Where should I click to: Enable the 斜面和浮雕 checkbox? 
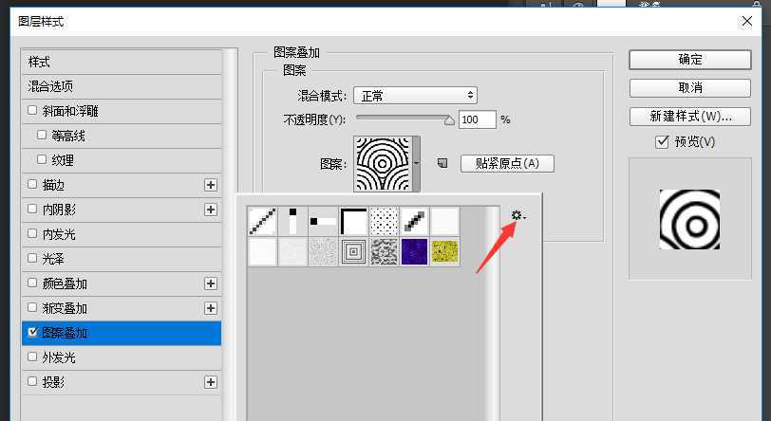click(x=32, y=110)
